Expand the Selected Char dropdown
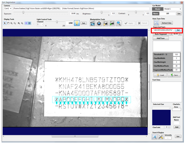 click(162, 108)
